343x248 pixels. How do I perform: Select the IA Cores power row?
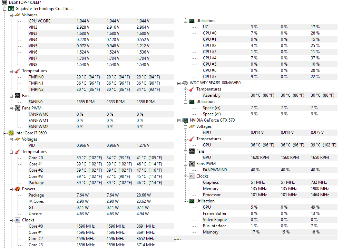[x=101, y=201]
